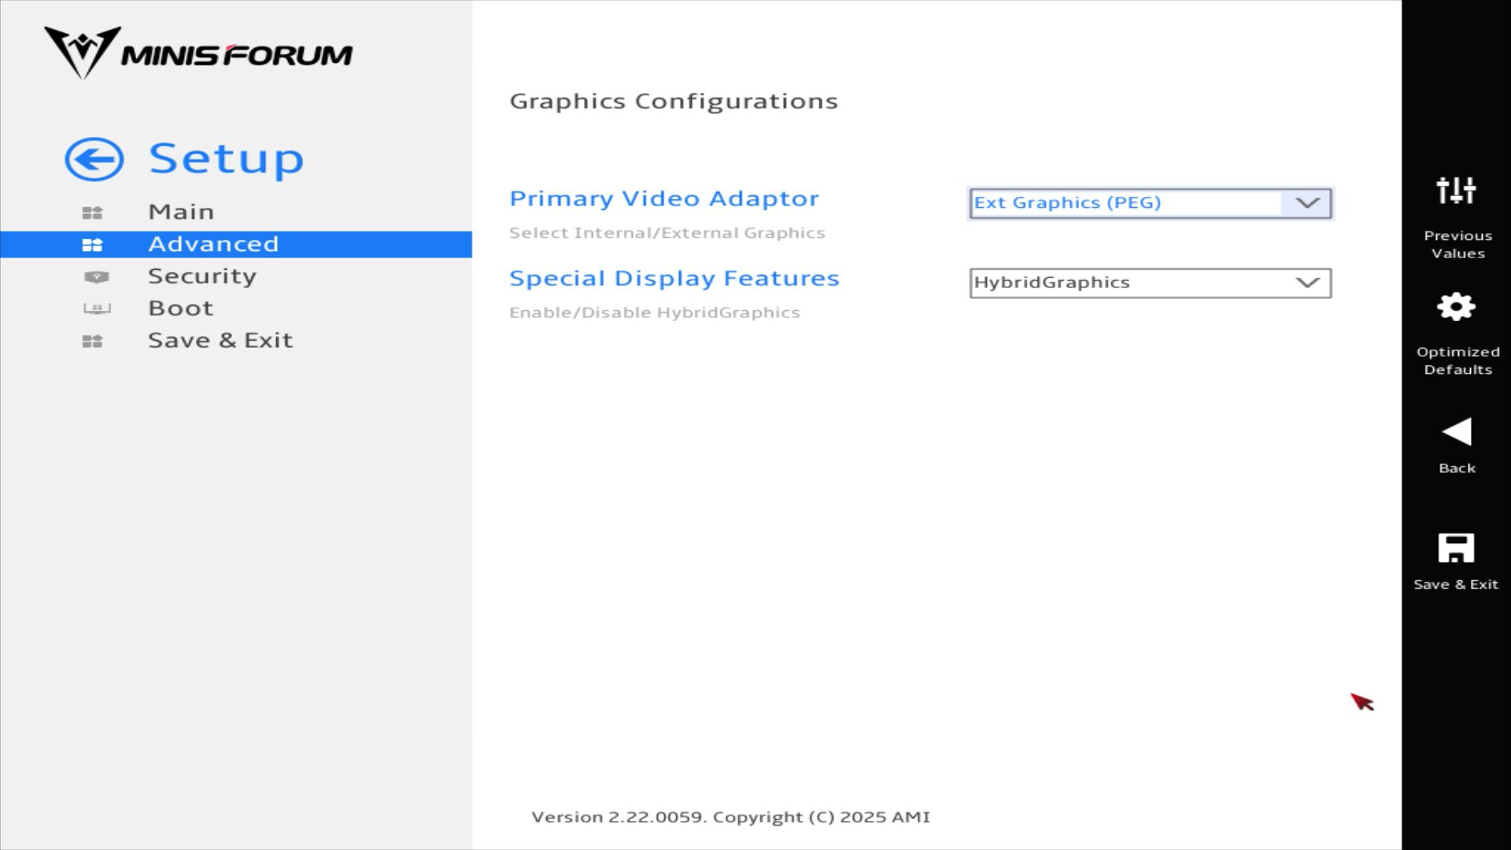1511x850 pixels.
Task: Click the Advanced menu grid icon
Action: pos(92,245)
